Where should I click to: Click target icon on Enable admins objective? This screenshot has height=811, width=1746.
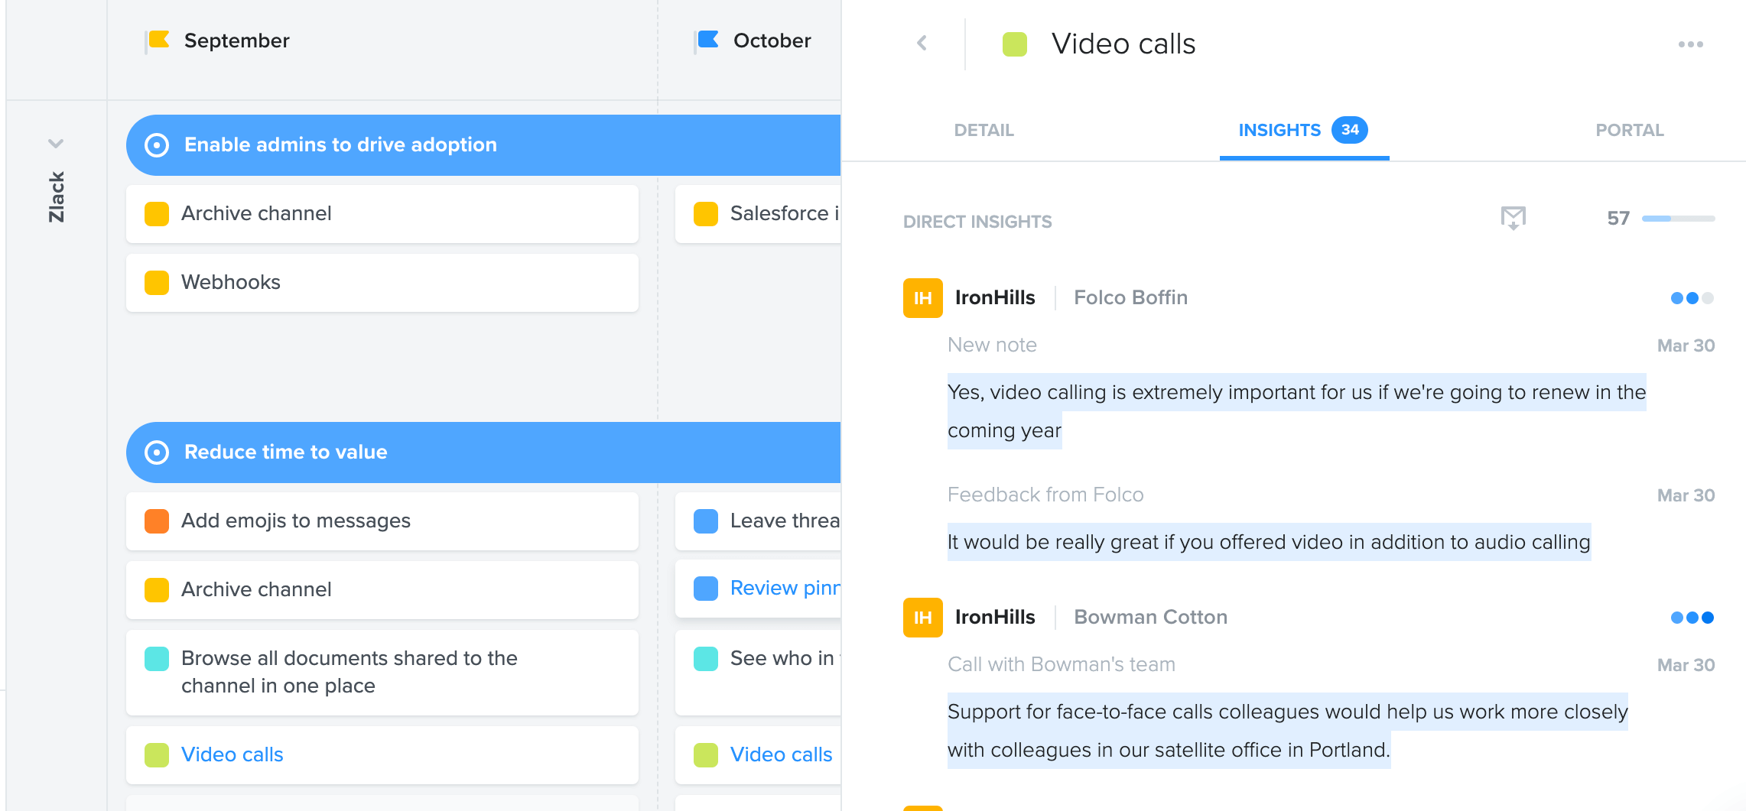pyautogui.click(x=157, y=145)
